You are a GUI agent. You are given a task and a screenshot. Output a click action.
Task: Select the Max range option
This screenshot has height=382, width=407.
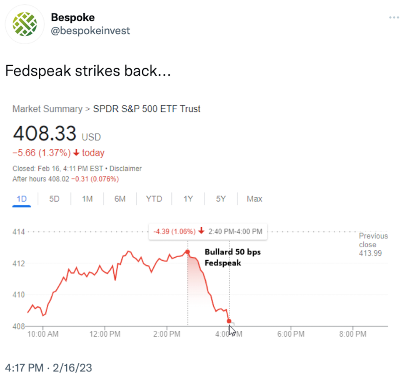click(254, 199)
